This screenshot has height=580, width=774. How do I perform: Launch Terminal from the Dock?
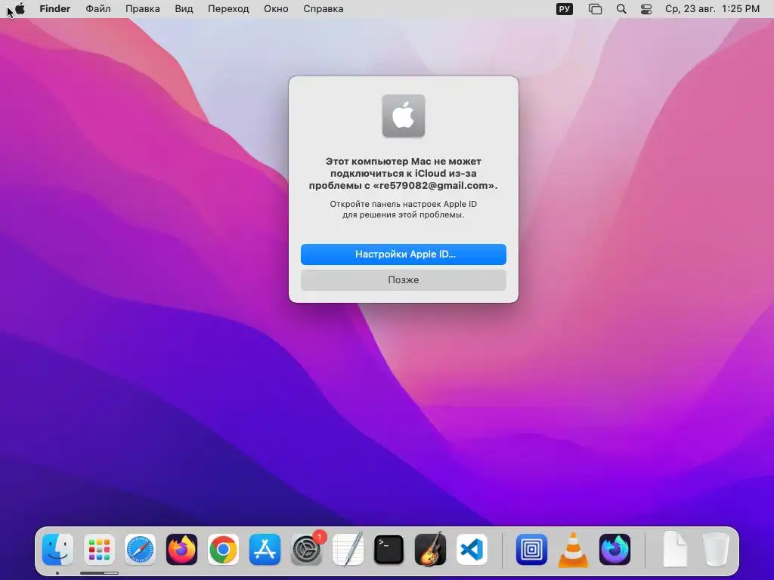389,549
